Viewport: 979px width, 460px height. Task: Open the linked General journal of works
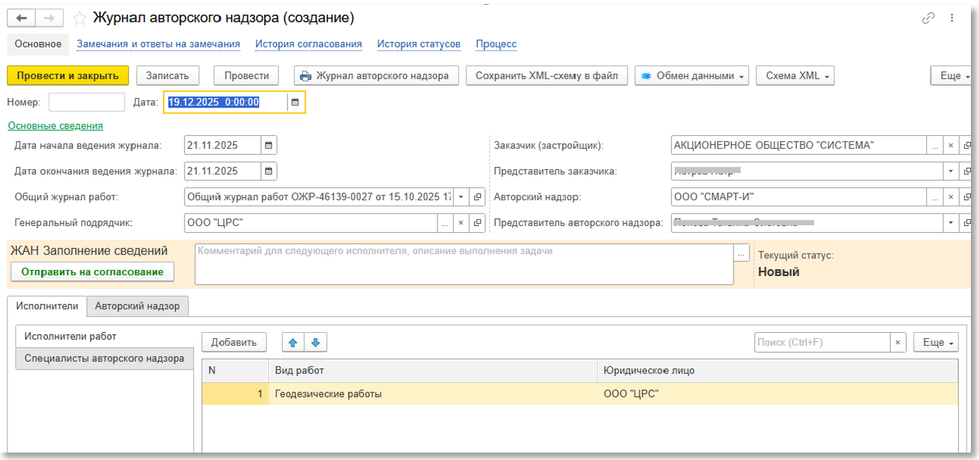pyautogui.click(x=477, y=197)
